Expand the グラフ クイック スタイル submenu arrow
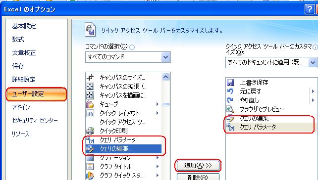Screen dimensions: 318x180 pos(158,176)
